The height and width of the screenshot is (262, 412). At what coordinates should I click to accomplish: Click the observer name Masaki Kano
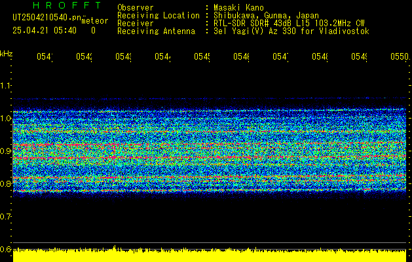238,7
